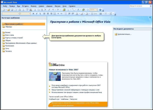The width and height of the screenshot is (153, 110).
Task: Click the Line Color pen swatch
Action: pyautogui.click(x=82, y=14)
